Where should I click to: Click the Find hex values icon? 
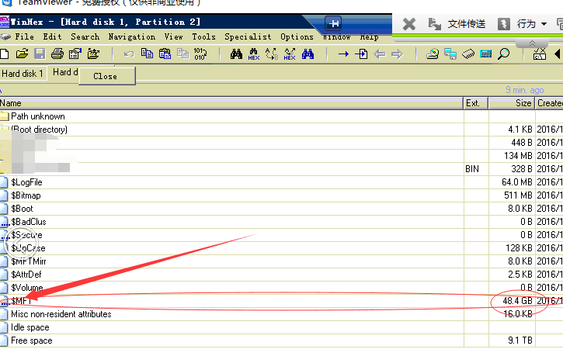click(x=254, y=54)
